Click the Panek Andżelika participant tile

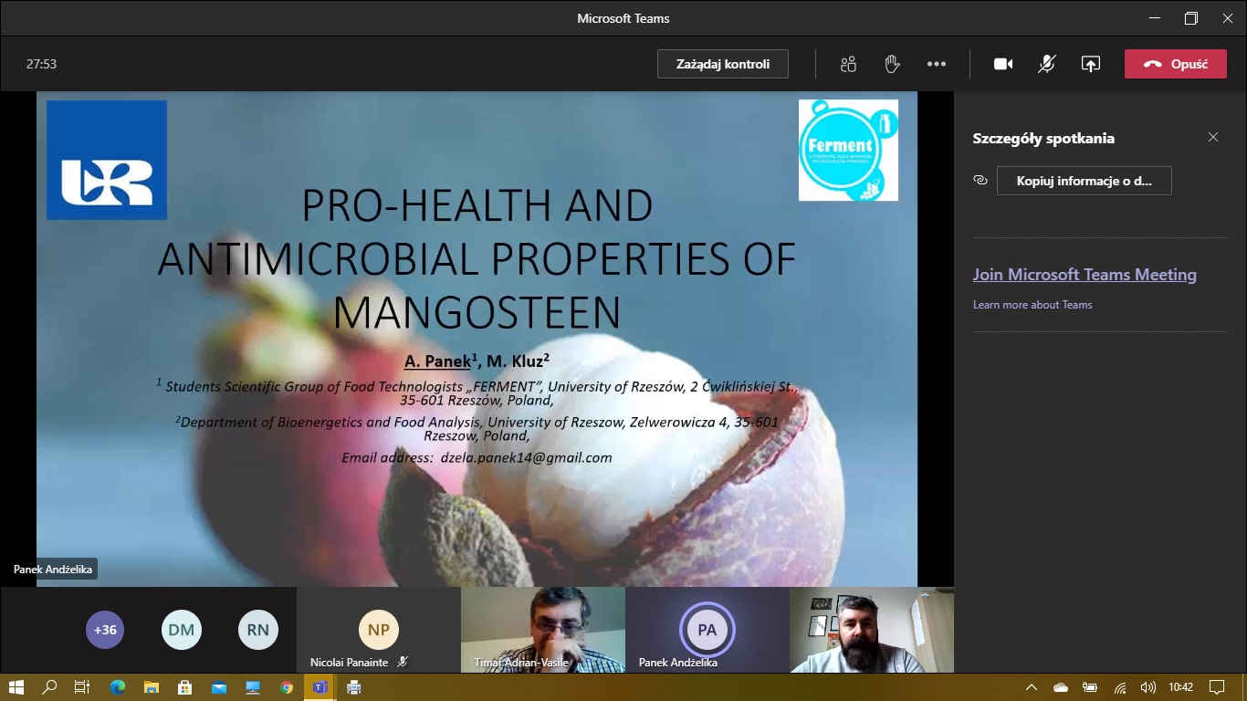click(707, 630)
